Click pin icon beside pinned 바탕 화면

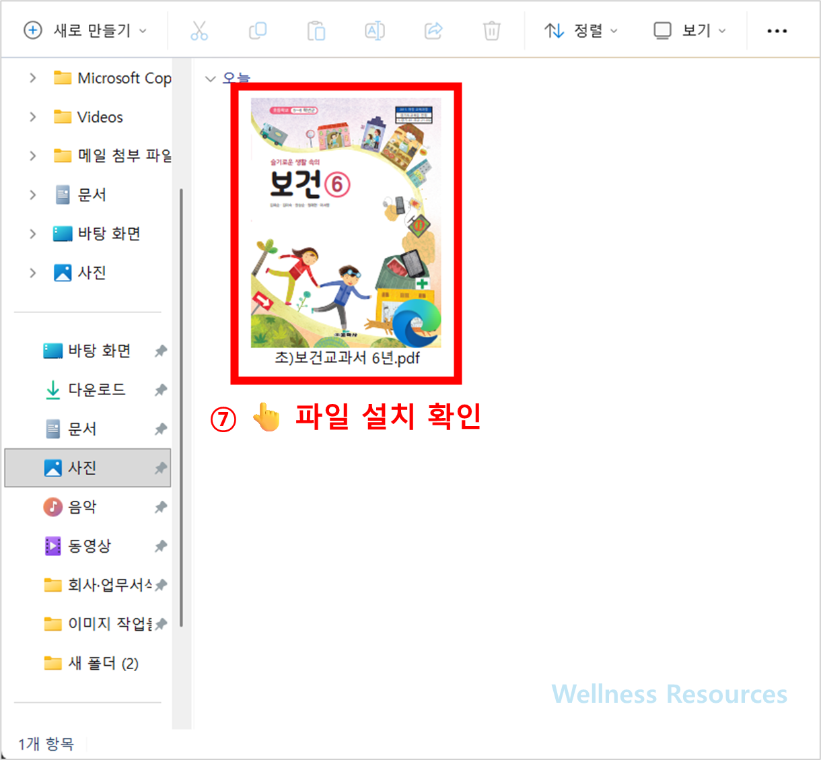tap(161, 351)
